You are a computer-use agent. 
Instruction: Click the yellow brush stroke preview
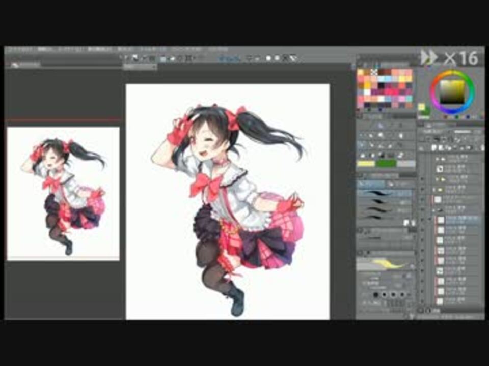pos(385,264)
